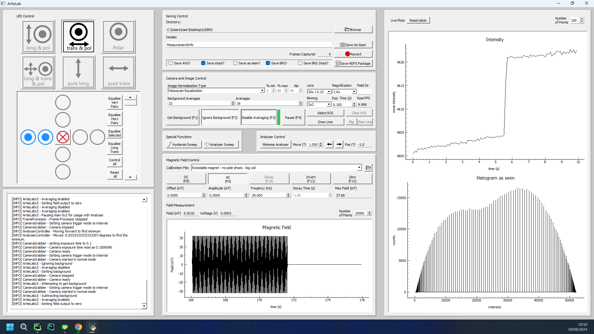Viewport: 594px width, 334px height.
Task: Choose the 'pure trans' LED mode
Action: pos(119,72)
